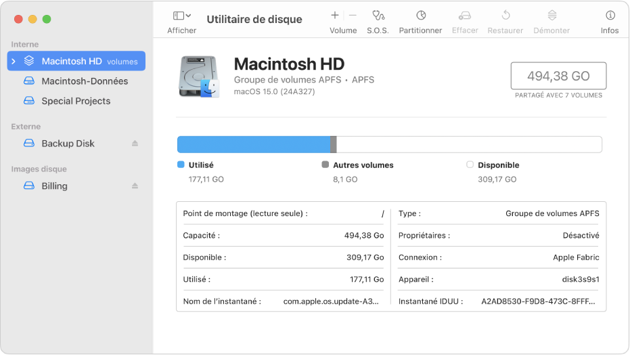Click the Infos toolbar label
The image size is (630, 355).
(610, 30)
